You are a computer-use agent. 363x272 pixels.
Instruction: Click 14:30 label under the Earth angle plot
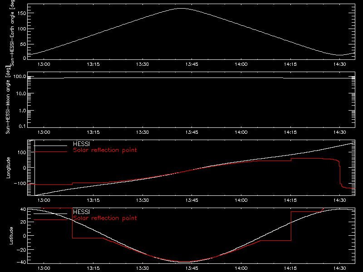pyautogui.click(x=339, y=64)
